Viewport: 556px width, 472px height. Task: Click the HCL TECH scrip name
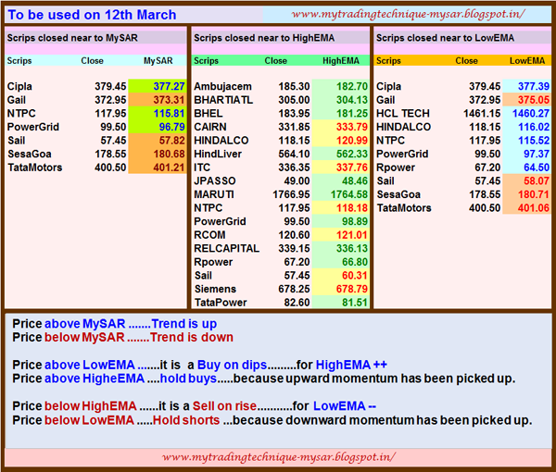point(403,113)
